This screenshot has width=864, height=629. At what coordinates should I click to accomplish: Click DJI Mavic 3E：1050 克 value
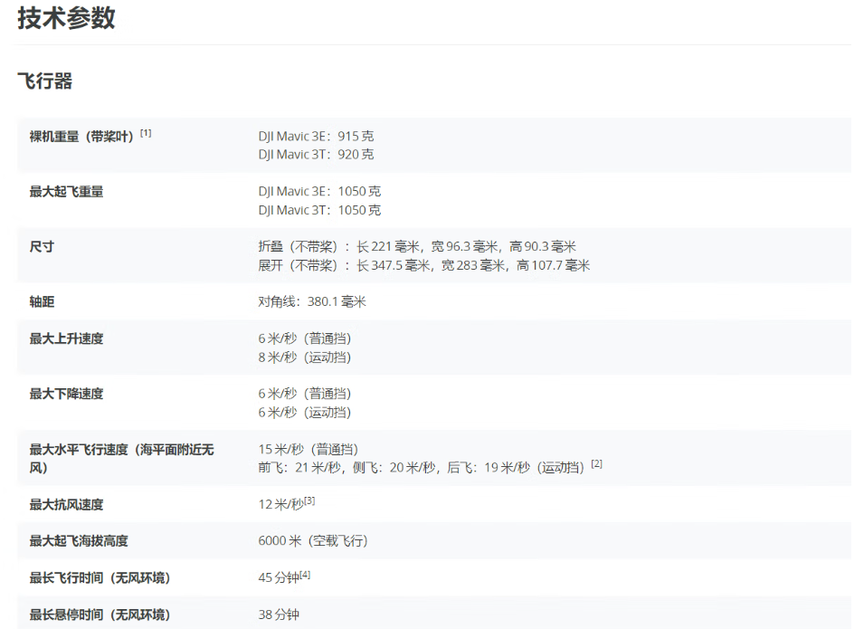pyautogui.click(x=319, y=191)
